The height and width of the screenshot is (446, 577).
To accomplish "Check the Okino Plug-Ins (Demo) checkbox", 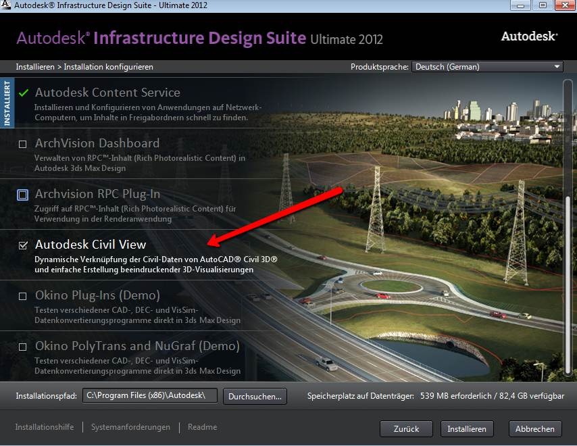I will [x=23, y=296].
